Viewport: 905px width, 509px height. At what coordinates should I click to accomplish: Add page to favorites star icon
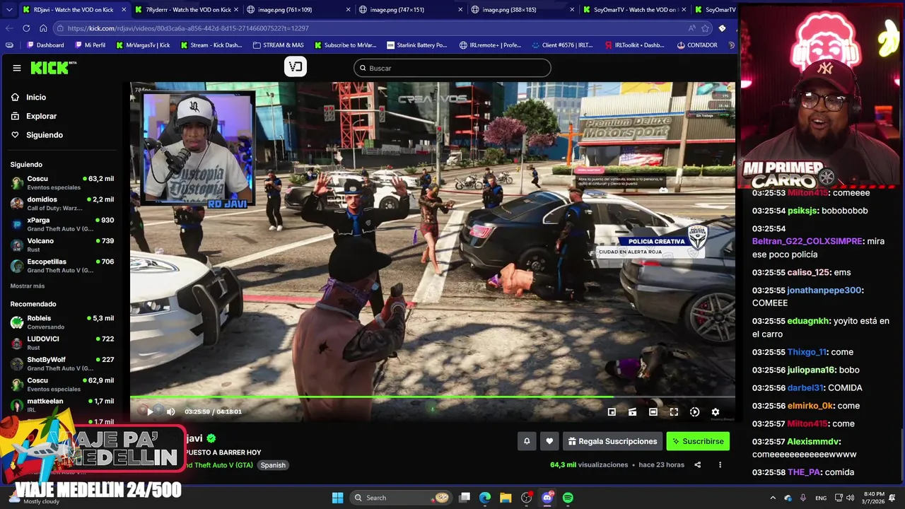pyautogui.click(x=705, y=28)
